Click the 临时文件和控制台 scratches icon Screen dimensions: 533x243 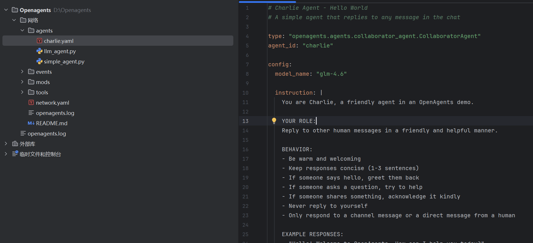(x=15, y=154)
